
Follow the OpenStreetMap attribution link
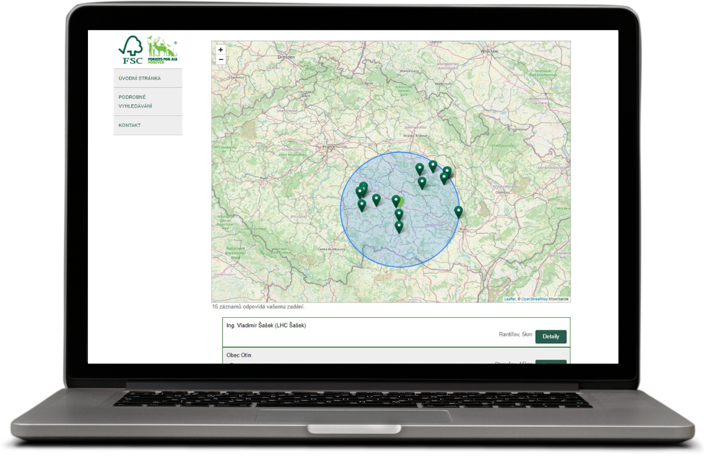coord(535,299)
